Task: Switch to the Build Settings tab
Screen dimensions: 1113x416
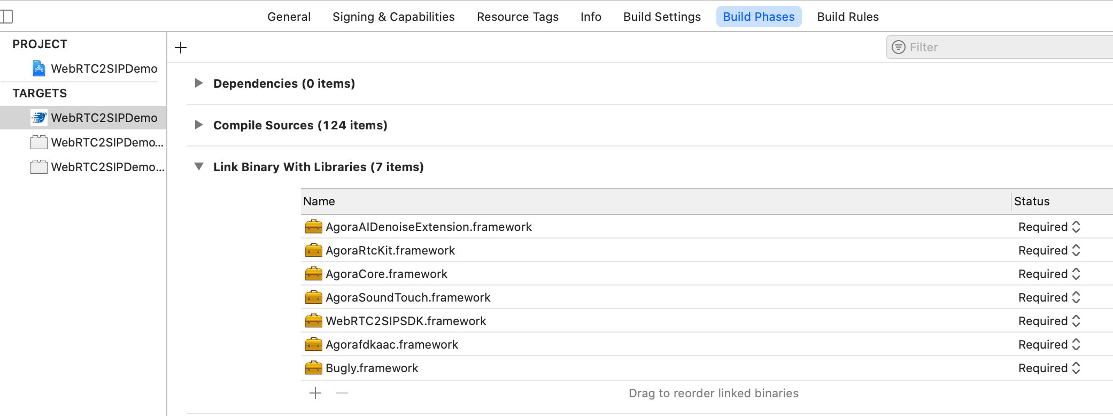Action: pos(662,17)
